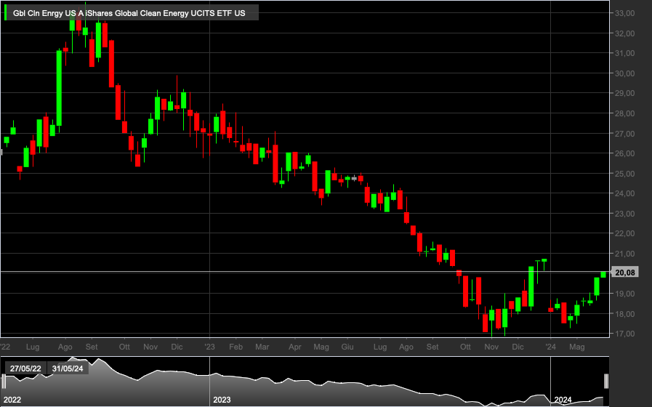Click the Feb label on time axis

pyautogui.click(x=236, y=347)
